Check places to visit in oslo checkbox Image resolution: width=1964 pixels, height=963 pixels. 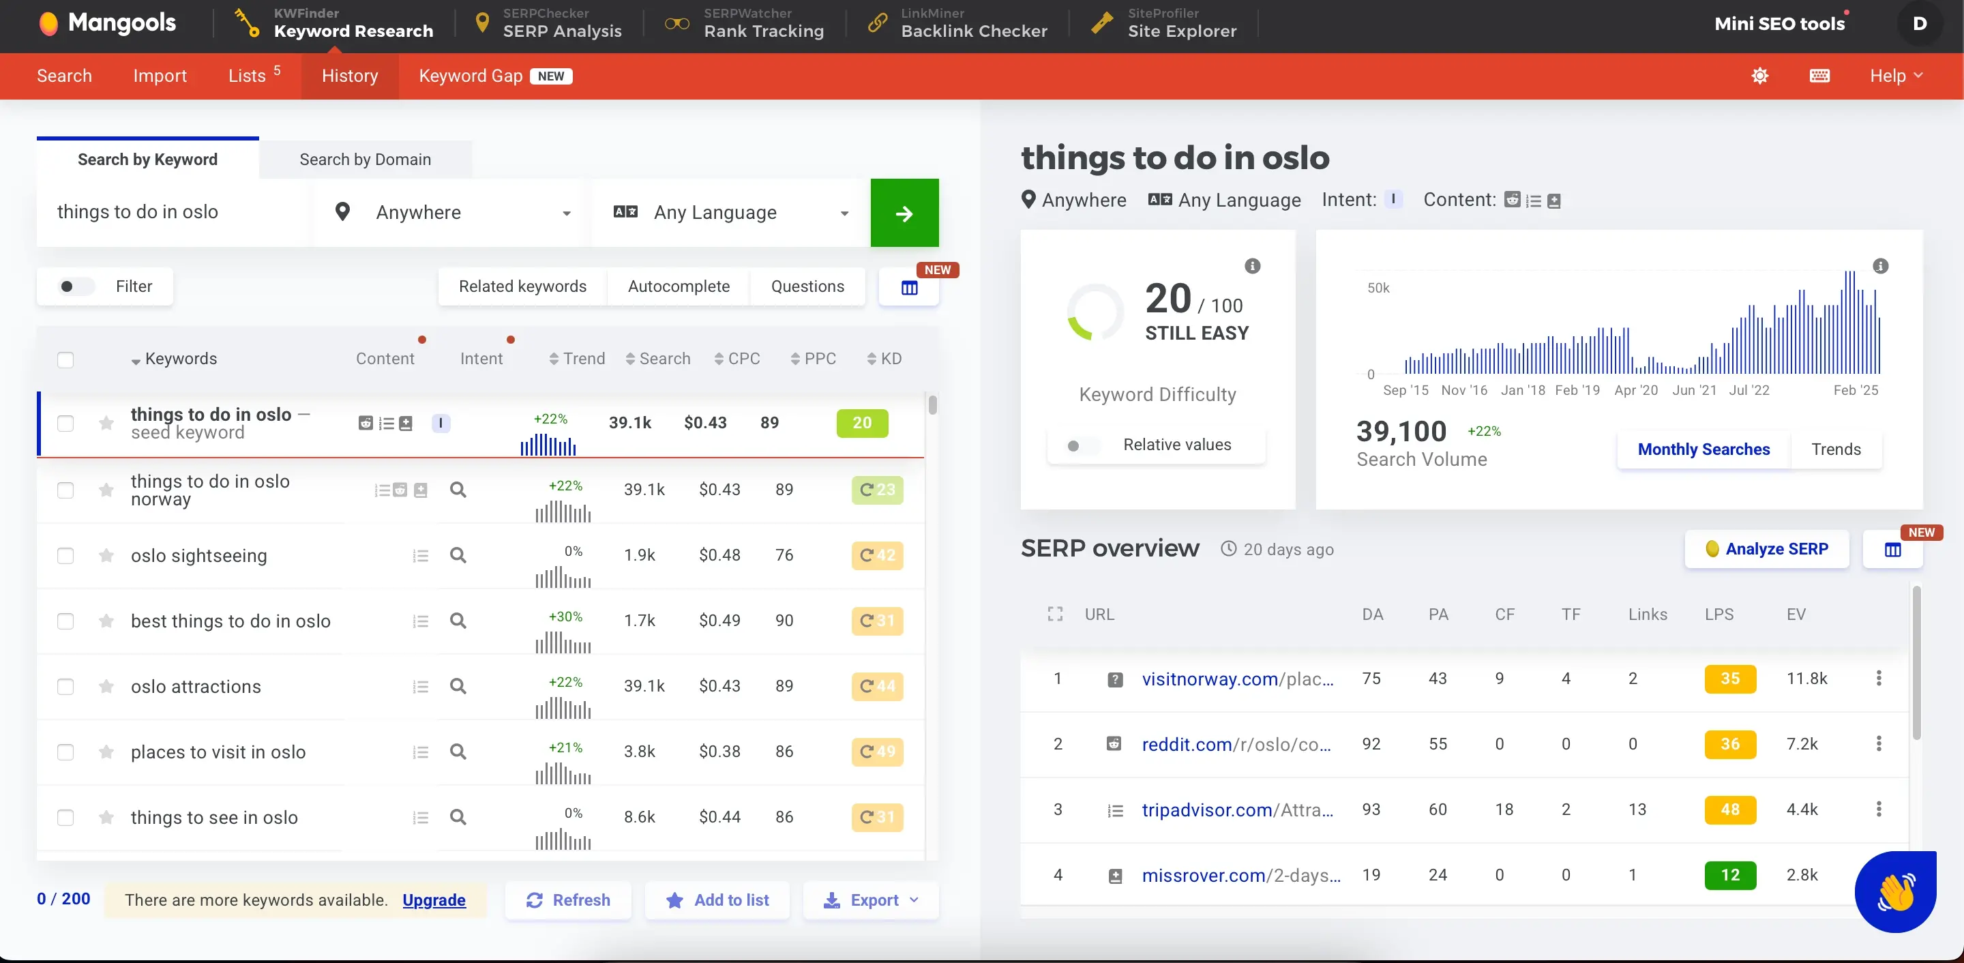65,752
